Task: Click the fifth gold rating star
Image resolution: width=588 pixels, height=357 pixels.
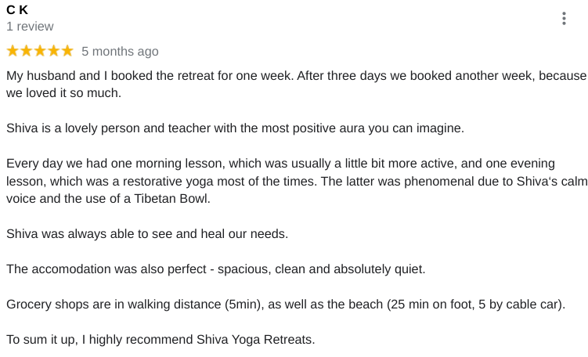Action: [67, 51]
